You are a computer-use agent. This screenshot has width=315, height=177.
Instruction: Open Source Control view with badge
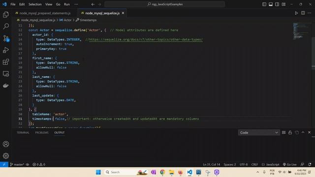coord(6,38)
